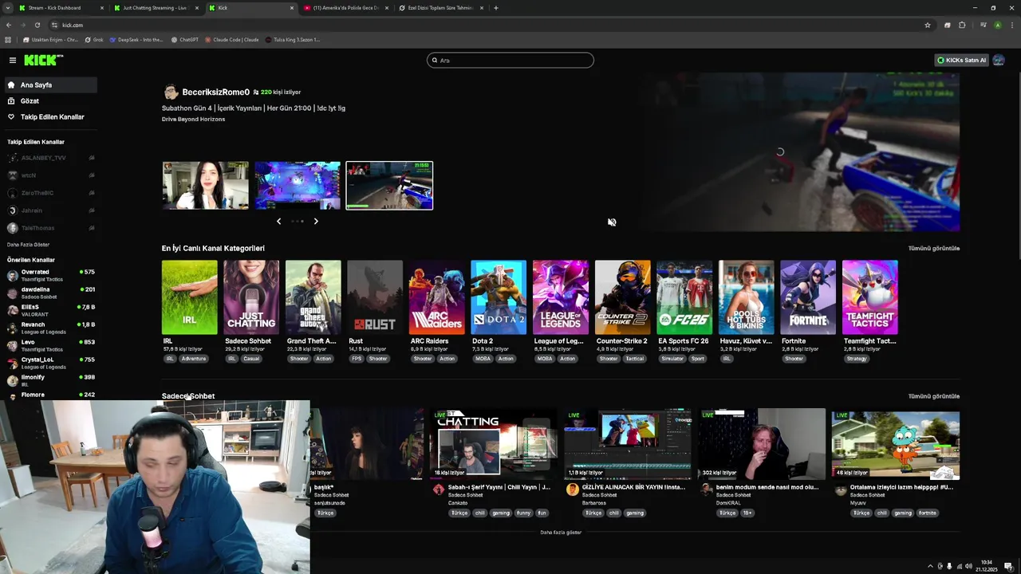Click the green KICK logo
Screen dimensions: 1021x574
tap(42, 60)
